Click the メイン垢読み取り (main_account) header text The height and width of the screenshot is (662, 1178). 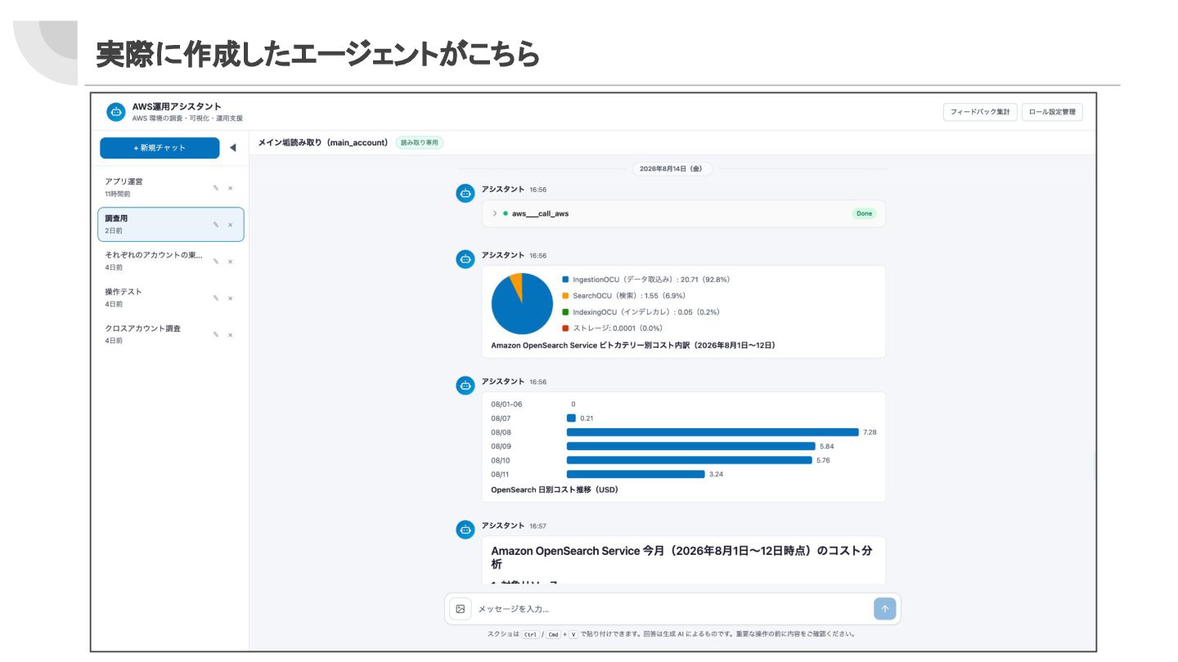pyautogui.click(x=322, y=142)
